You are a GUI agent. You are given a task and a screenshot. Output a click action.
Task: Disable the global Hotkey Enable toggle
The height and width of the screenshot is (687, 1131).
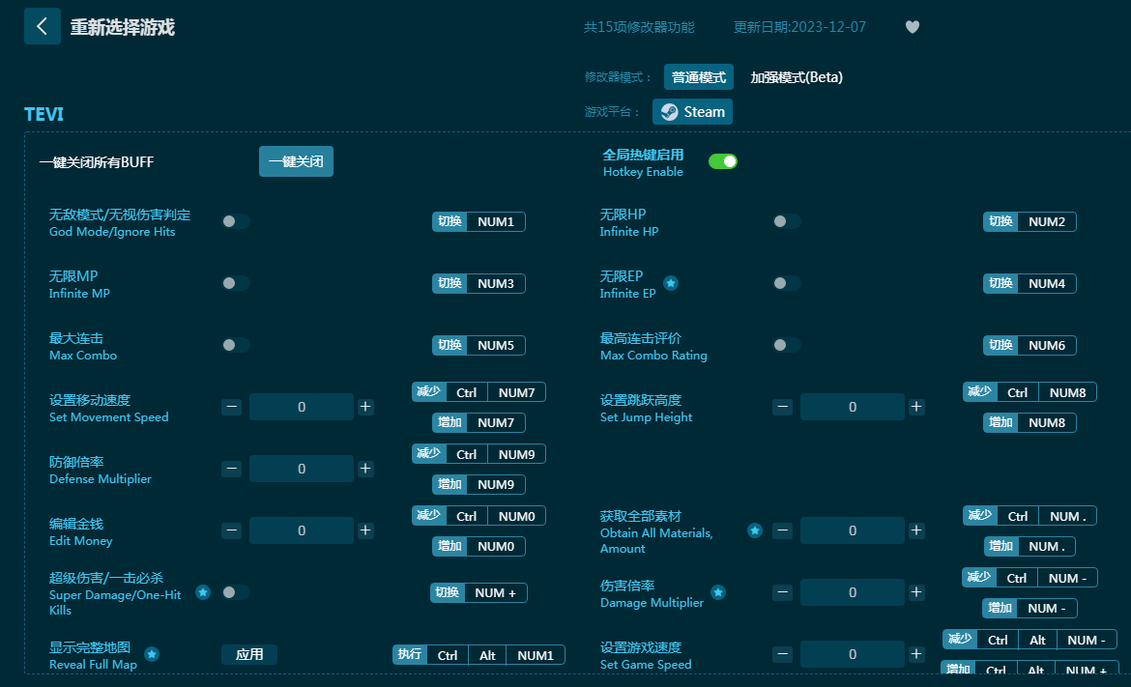pyautogui.click(x=722, y=161)
